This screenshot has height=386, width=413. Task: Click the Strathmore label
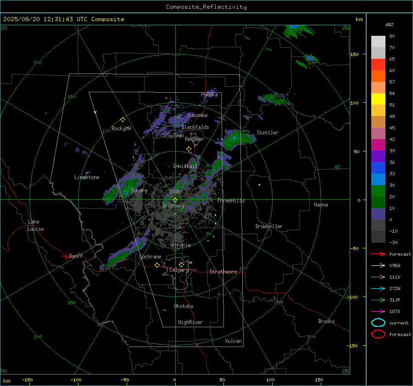tap(223, 272)
